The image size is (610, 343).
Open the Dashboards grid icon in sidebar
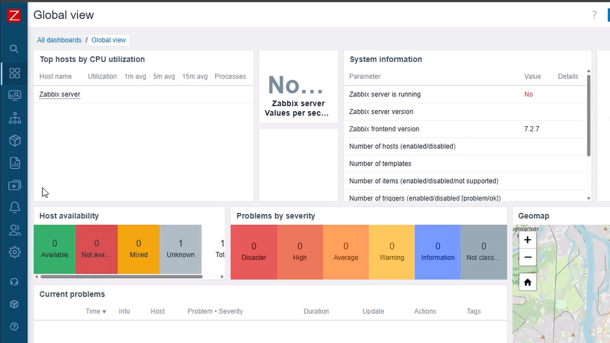pos(14,73)
